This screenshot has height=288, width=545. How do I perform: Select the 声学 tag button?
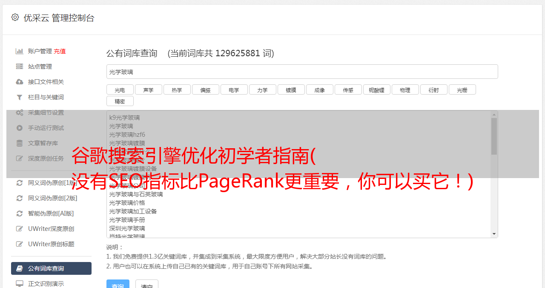pos(148,89)
